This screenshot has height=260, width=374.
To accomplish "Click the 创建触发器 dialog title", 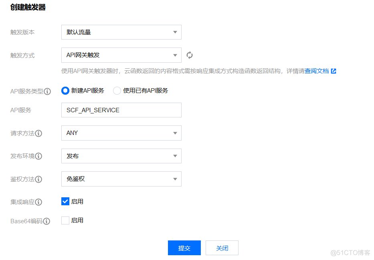I will pyautogui.click(x=28, y=7).
